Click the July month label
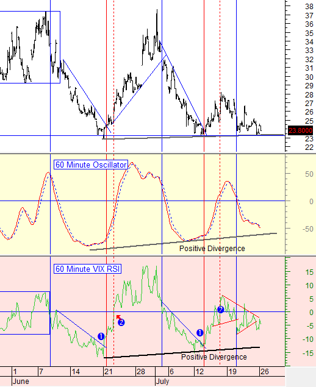The height and width of the screenshot is (387, 316). pos(162,382)
